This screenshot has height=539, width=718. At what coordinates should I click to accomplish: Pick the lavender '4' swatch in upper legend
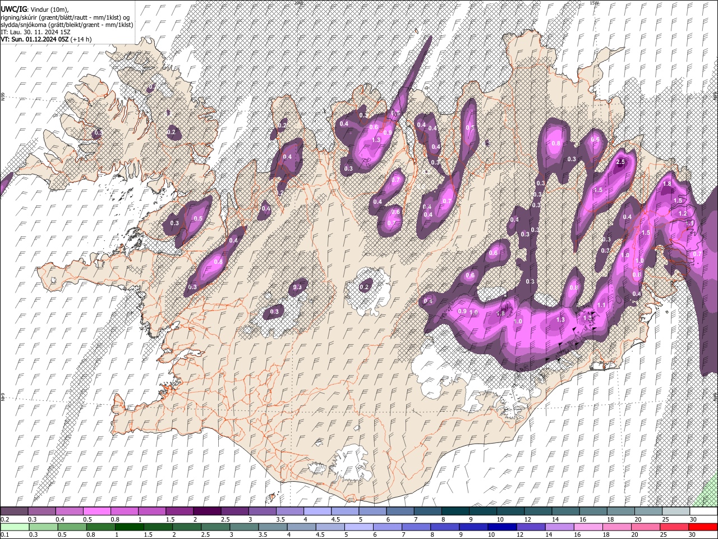tap(317, 511)
